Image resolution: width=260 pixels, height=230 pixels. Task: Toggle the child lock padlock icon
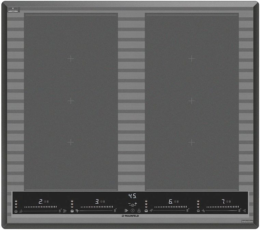(139, 210)
